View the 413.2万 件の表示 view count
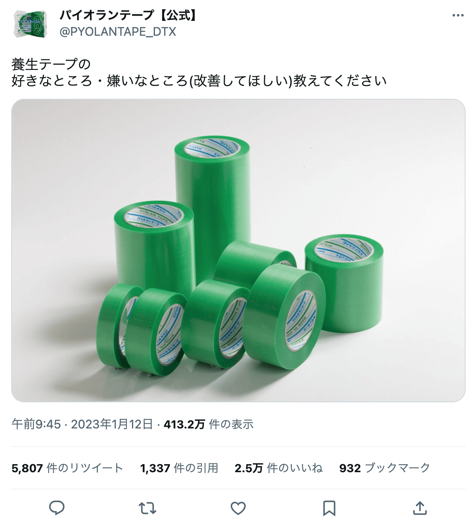 coord(208,424)
